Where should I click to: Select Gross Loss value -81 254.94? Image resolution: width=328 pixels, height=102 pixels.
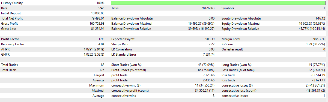coord(97,29)
